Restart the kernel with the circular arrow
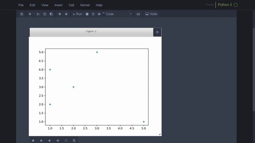 [x=93, y=14]
